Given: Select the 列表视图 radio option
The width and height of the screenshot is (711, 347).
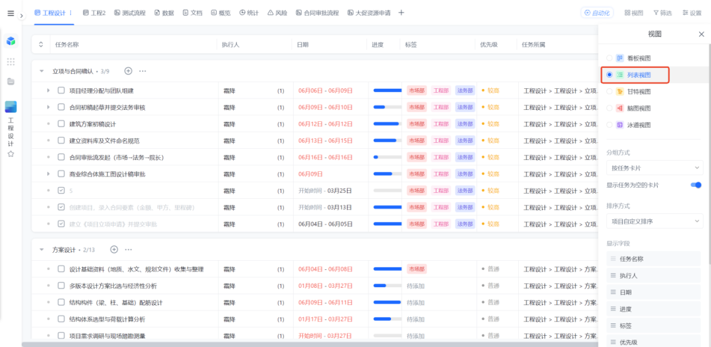Looking at the screenshot, I should click(610, 74).
